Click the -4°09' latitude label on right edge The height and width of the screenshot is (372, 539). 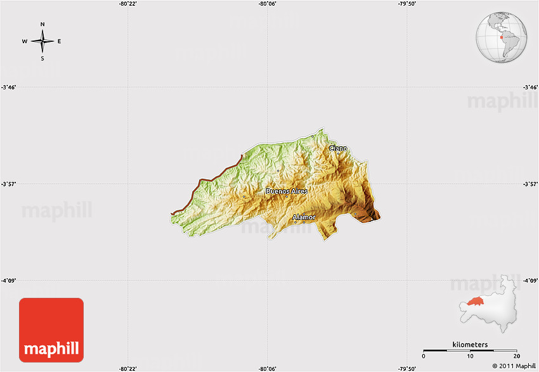[528, 280]
